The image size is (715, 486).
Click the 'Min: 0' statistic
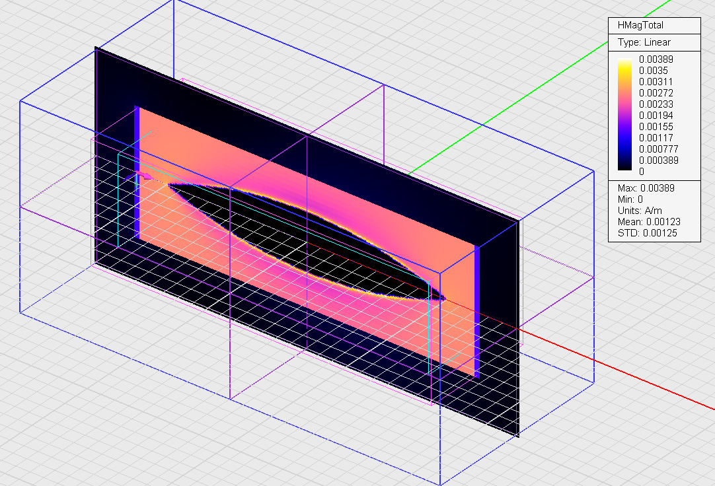tap(630, 199)
